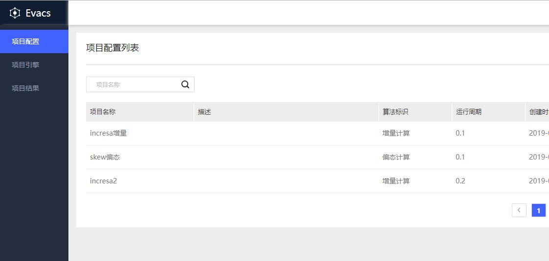The width and height of the screenshot is (549, 261).
Task: Click the 0.2 run period cell
Action: [460, 181]
